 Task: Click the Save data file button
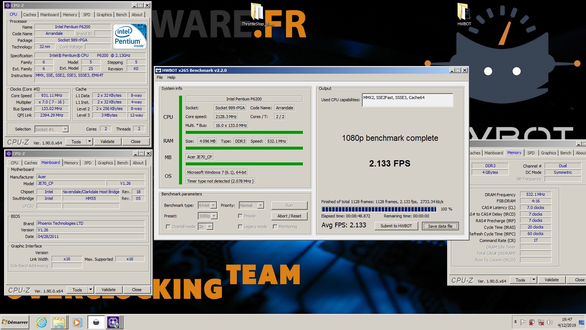pyautogui.click(x=440, y=226)
